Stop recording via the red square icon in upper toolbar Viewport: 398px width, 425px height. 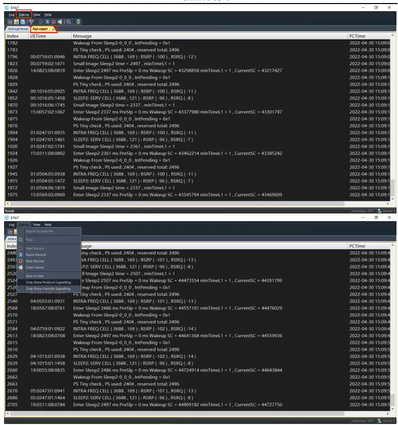pyautogui.click(x=54, y=22)
